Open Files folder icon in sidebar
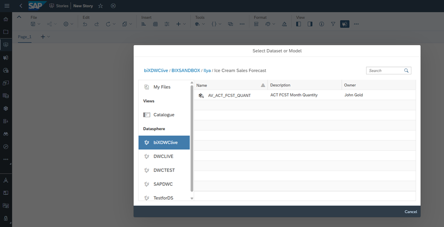Viewport: 444px width, 227px height. coord(6,32)
